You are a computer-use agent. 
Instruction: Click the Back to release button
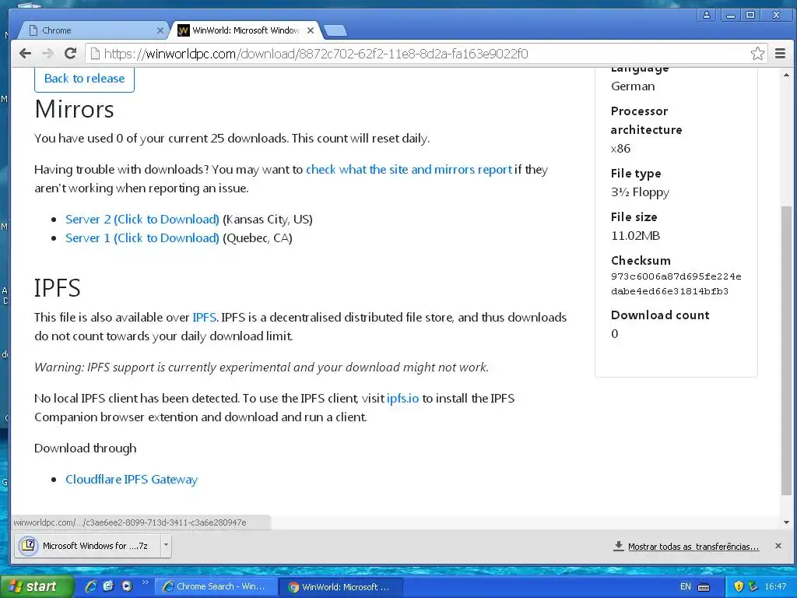(84, 79)
